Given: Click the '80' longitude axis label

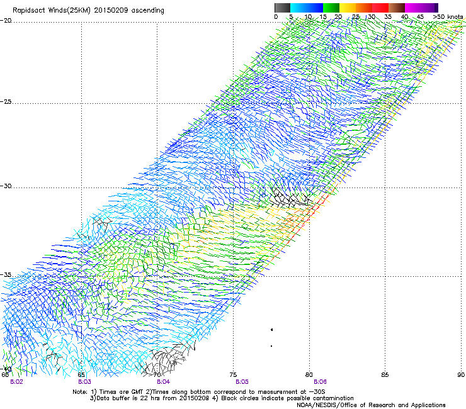Looking at the screenshot, I should (309, 375).
